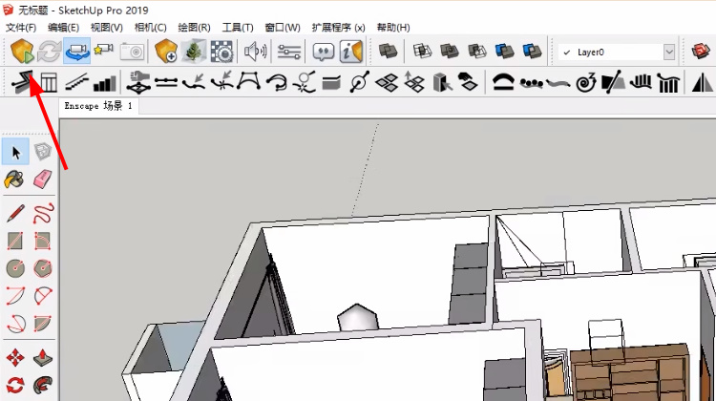Open the 窗口(W) menu
Screen dimensions: 716x401
283,28
